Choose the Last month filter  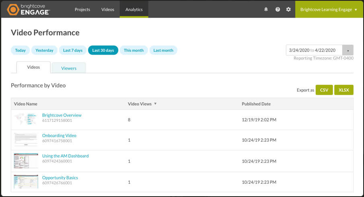tap(163, 50)
